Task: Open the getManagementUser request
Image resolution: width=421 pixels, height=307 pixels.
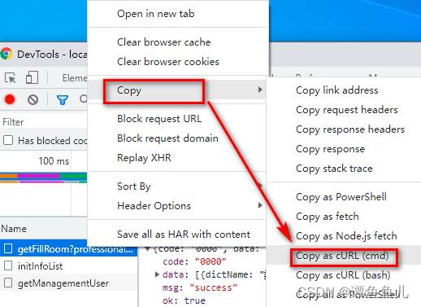Action: tap(63, 283)
